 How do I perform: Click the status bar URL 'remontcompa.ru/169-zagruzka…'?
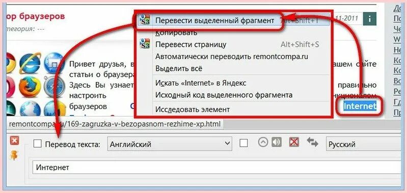[115, 124]
